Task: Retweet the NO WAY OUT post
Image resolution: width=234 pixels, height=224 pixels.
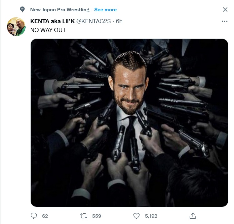Action: click(84, 216)
